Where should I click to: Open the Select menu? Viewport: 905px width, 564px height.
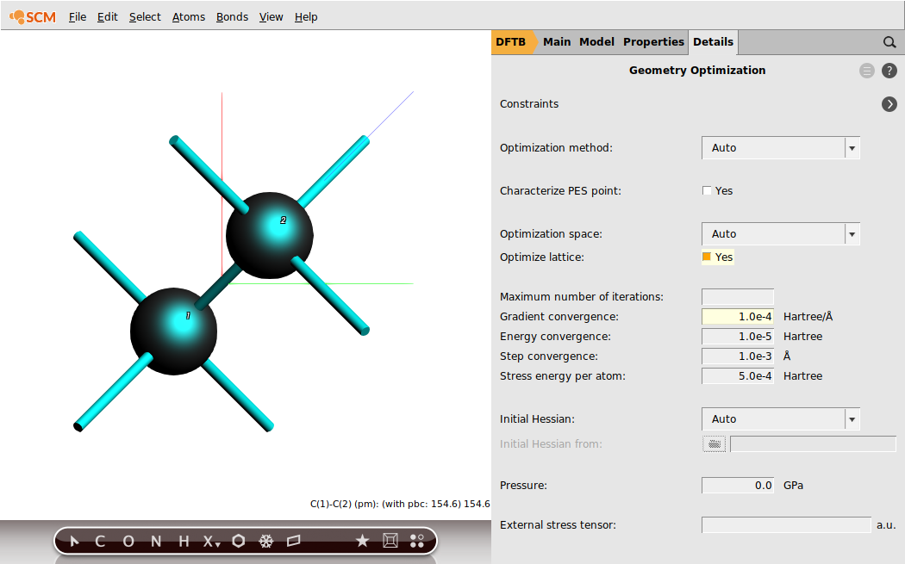[145, 17]
